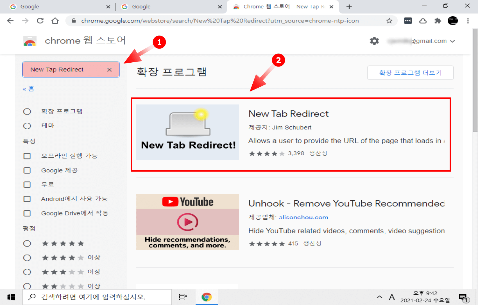Screen dimensions: 478x305
Task: Select the four stars 이상 rating filter
Action: (27, 258)
